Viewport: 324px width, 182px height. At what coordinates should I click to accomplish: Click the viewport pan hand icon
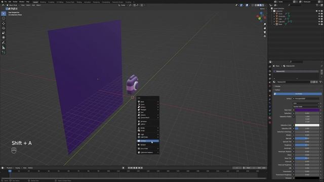(265, 28)
